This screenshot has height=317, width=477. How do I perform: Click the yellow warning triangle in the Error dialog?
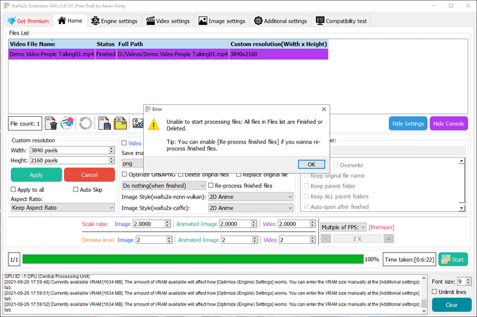[154, 125]
